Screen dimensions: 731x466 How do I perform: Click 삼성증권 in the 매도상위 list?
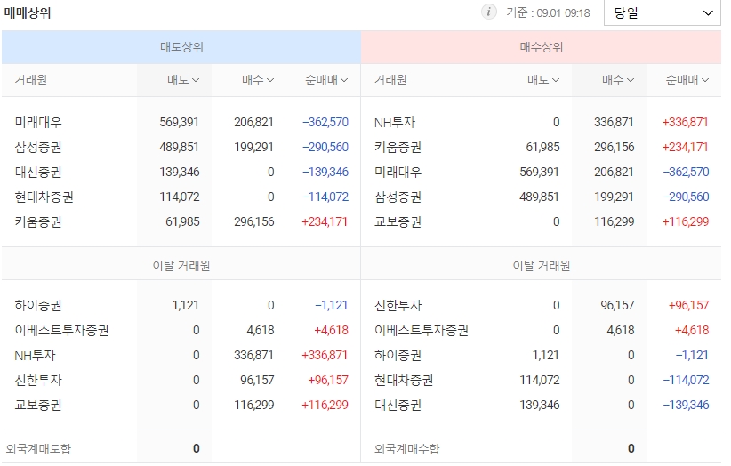coord(38,148)
